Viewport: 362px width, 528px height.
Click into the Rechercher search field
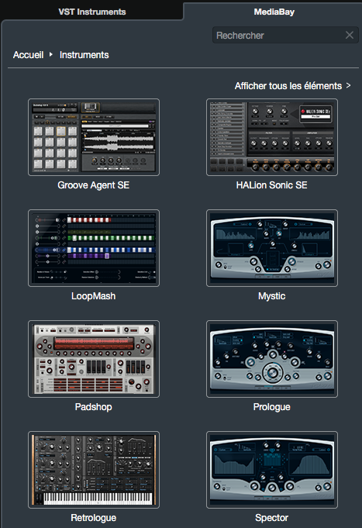[x=285, y=35]
